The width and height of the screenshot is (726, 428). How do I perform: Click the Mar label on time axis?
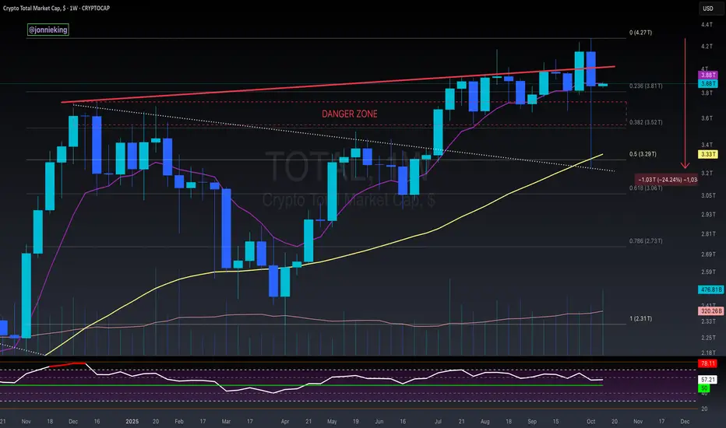point(226,422)
